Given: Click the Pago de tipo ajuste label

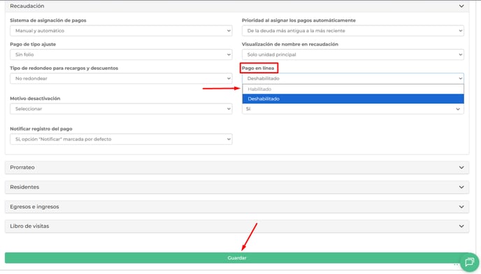Looking at the screenshot, I should coord(33,44).
